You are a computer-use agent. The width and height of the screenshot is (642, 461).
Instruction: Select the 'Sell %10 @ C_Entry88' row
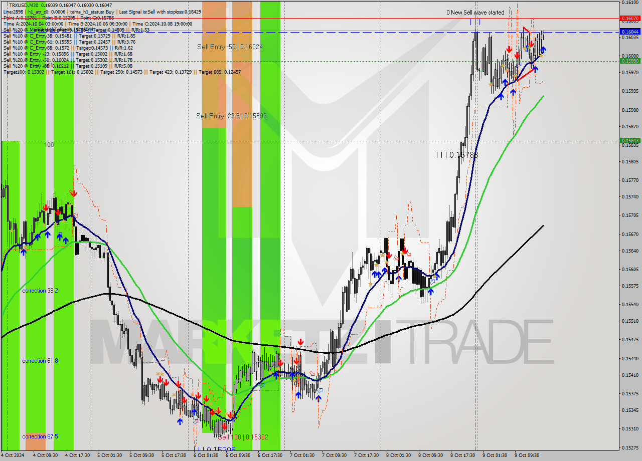tap(68, 48)
